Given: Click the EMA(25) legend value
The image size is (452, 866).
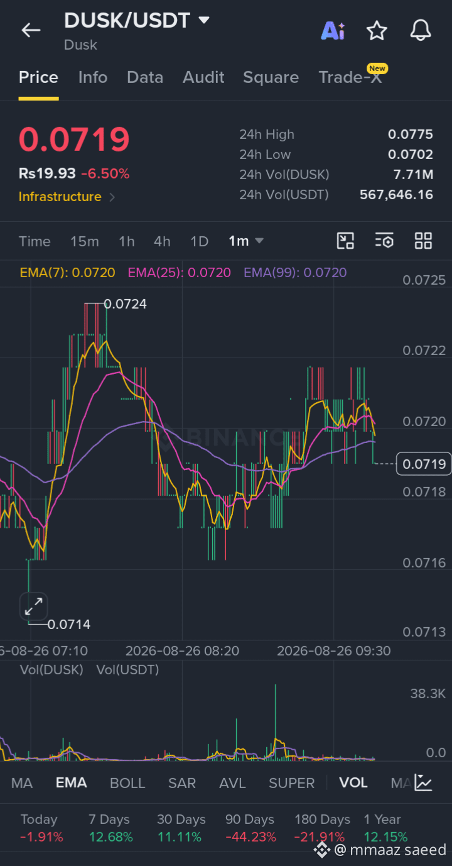Looking at the screenshot, I should pyautogui.click(x=180, y=273).
